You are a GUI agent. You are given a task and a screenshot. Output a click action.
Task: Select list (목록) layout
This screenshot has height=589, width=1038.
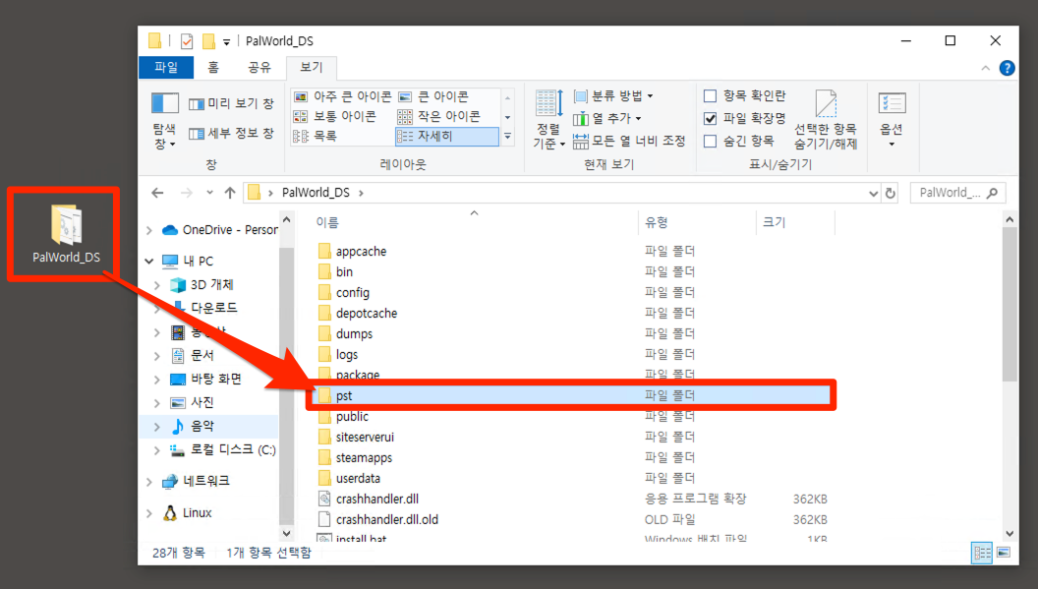tap(316, 136)
